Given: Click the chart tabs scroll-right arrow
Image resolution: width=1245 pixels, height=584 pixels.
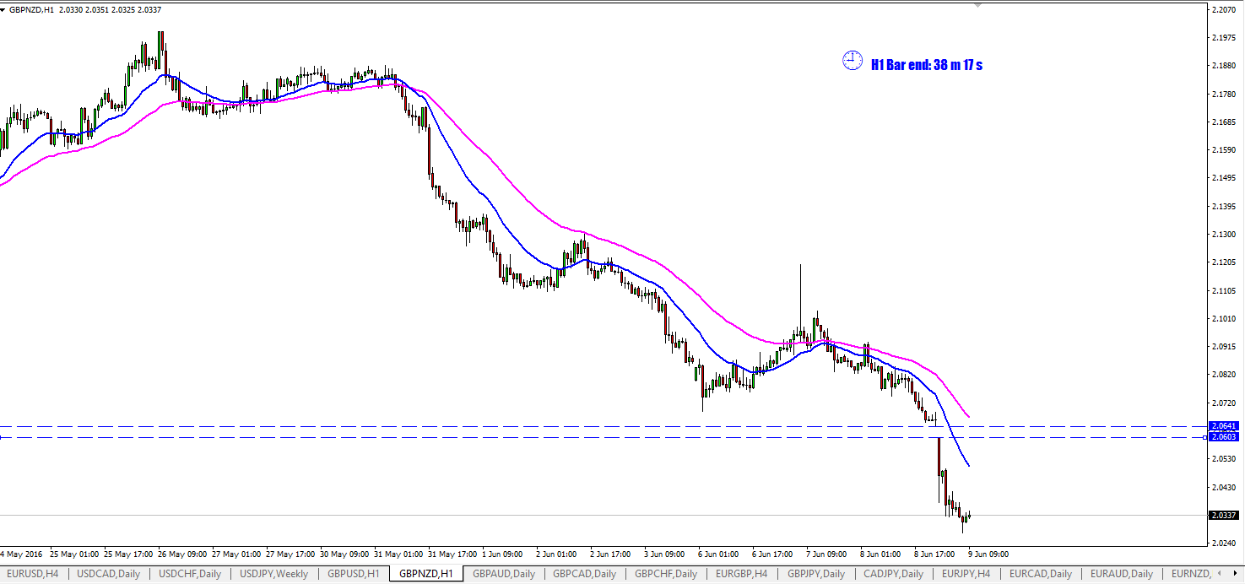Looking at the screenshot, I should coord(1236,574).
